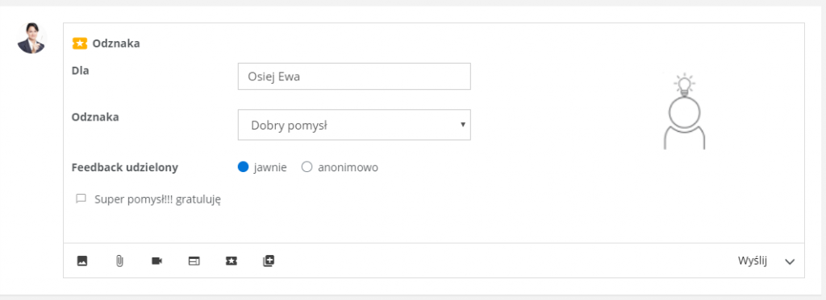Click the card layout icon in toolbar
Image resolution: width=826 pixels, height=300 pixels.
[x=194, y=261]
